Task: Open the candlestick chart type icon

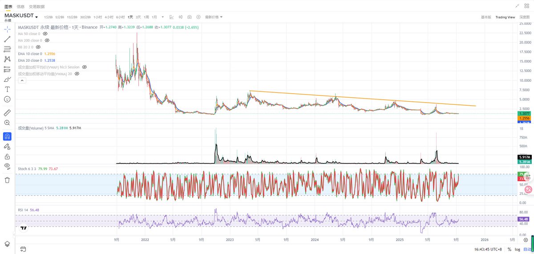Action: coord(181,17)
